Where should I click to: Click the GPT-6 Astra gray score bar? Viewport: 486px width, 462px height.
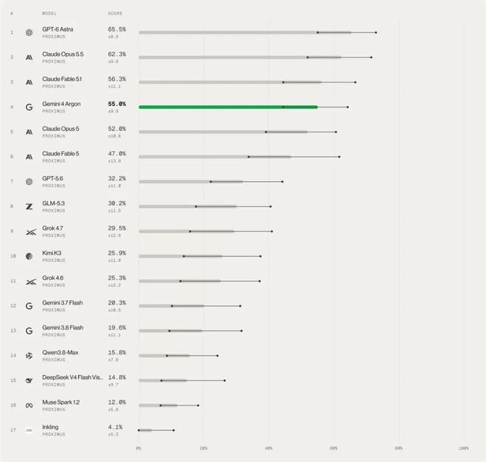point(245,32)
